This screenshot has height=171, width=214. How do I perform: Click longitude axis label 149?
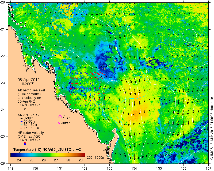(11, 169)
